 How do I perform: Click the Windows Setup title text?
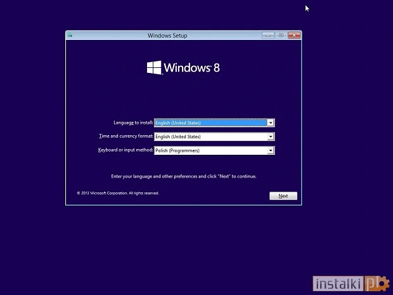pyautogui.click(x=167, y=36)
